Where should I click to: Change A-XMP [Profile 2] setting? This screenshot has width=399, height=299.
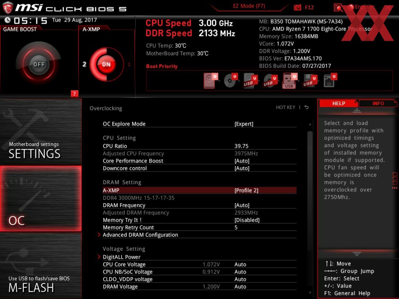(246, 190)
